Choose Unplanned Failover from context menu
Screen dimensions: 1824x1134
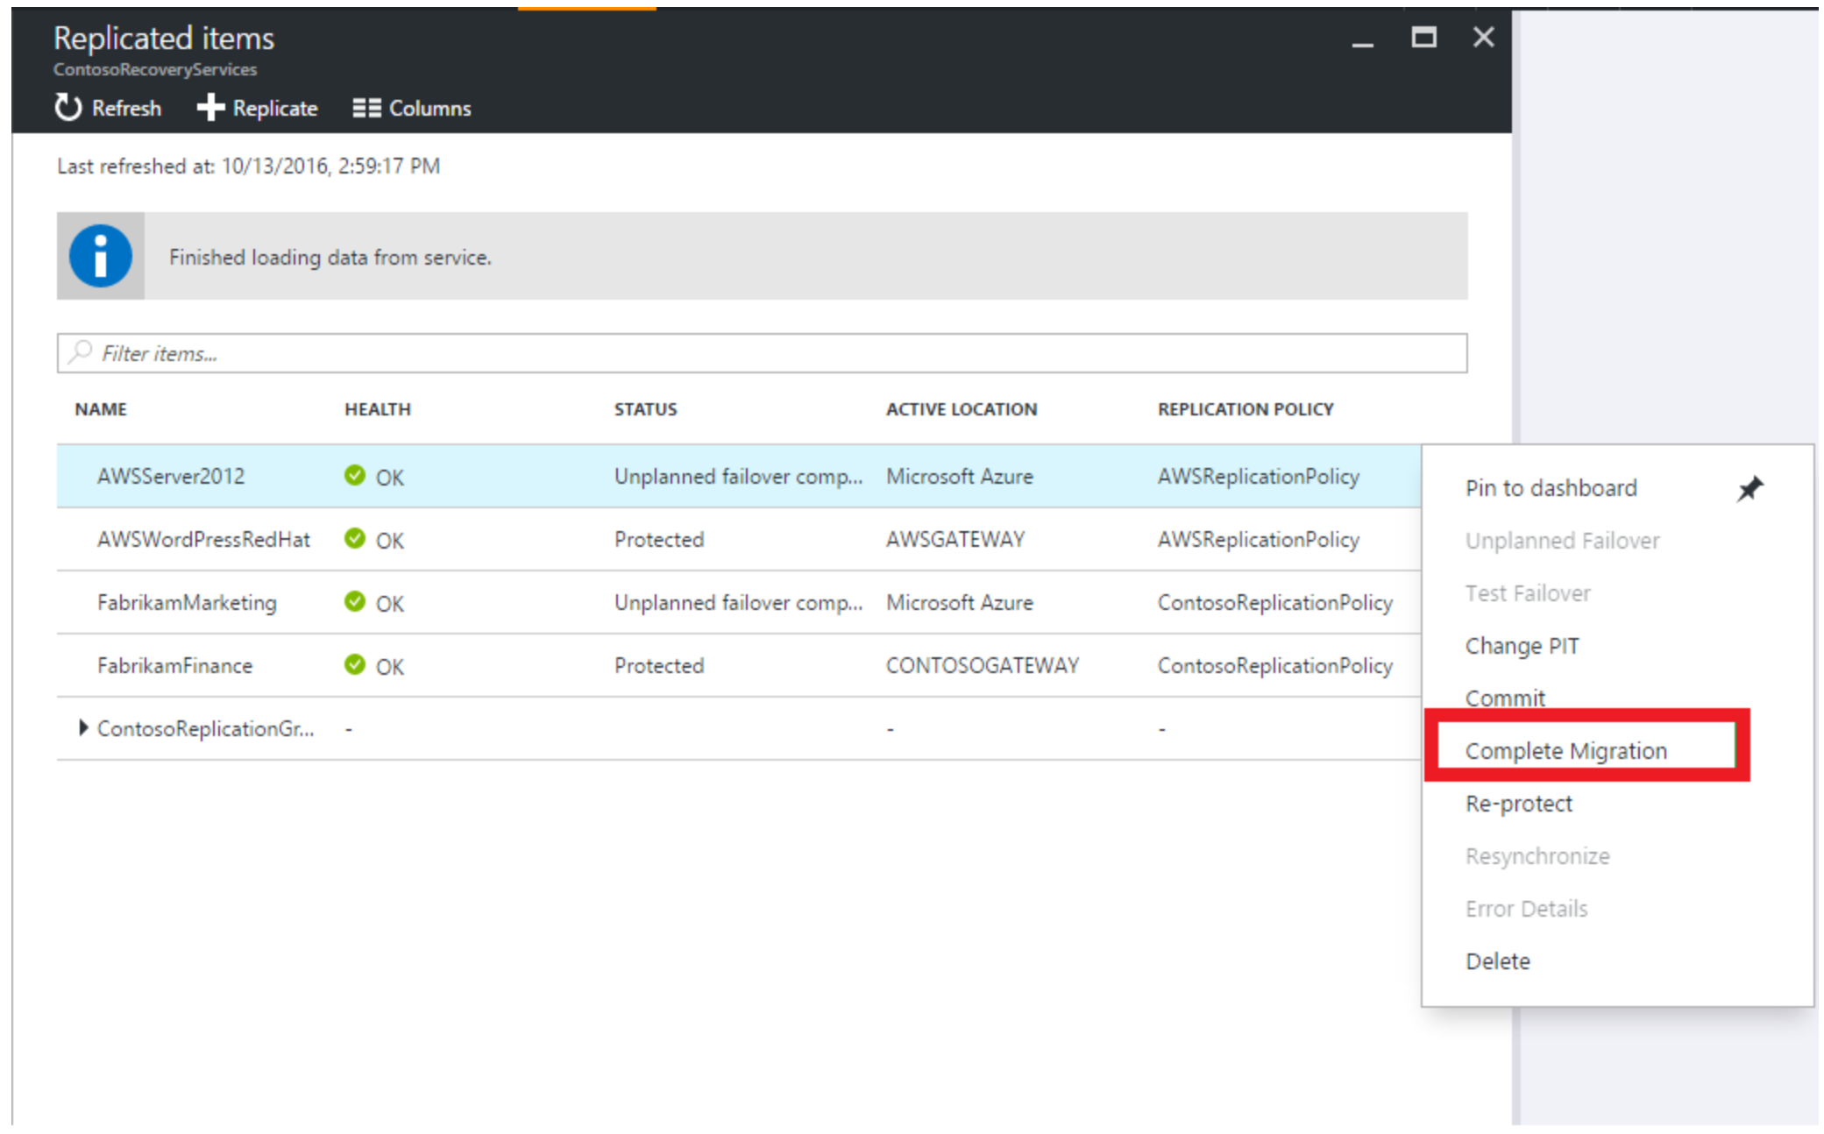1562,541
